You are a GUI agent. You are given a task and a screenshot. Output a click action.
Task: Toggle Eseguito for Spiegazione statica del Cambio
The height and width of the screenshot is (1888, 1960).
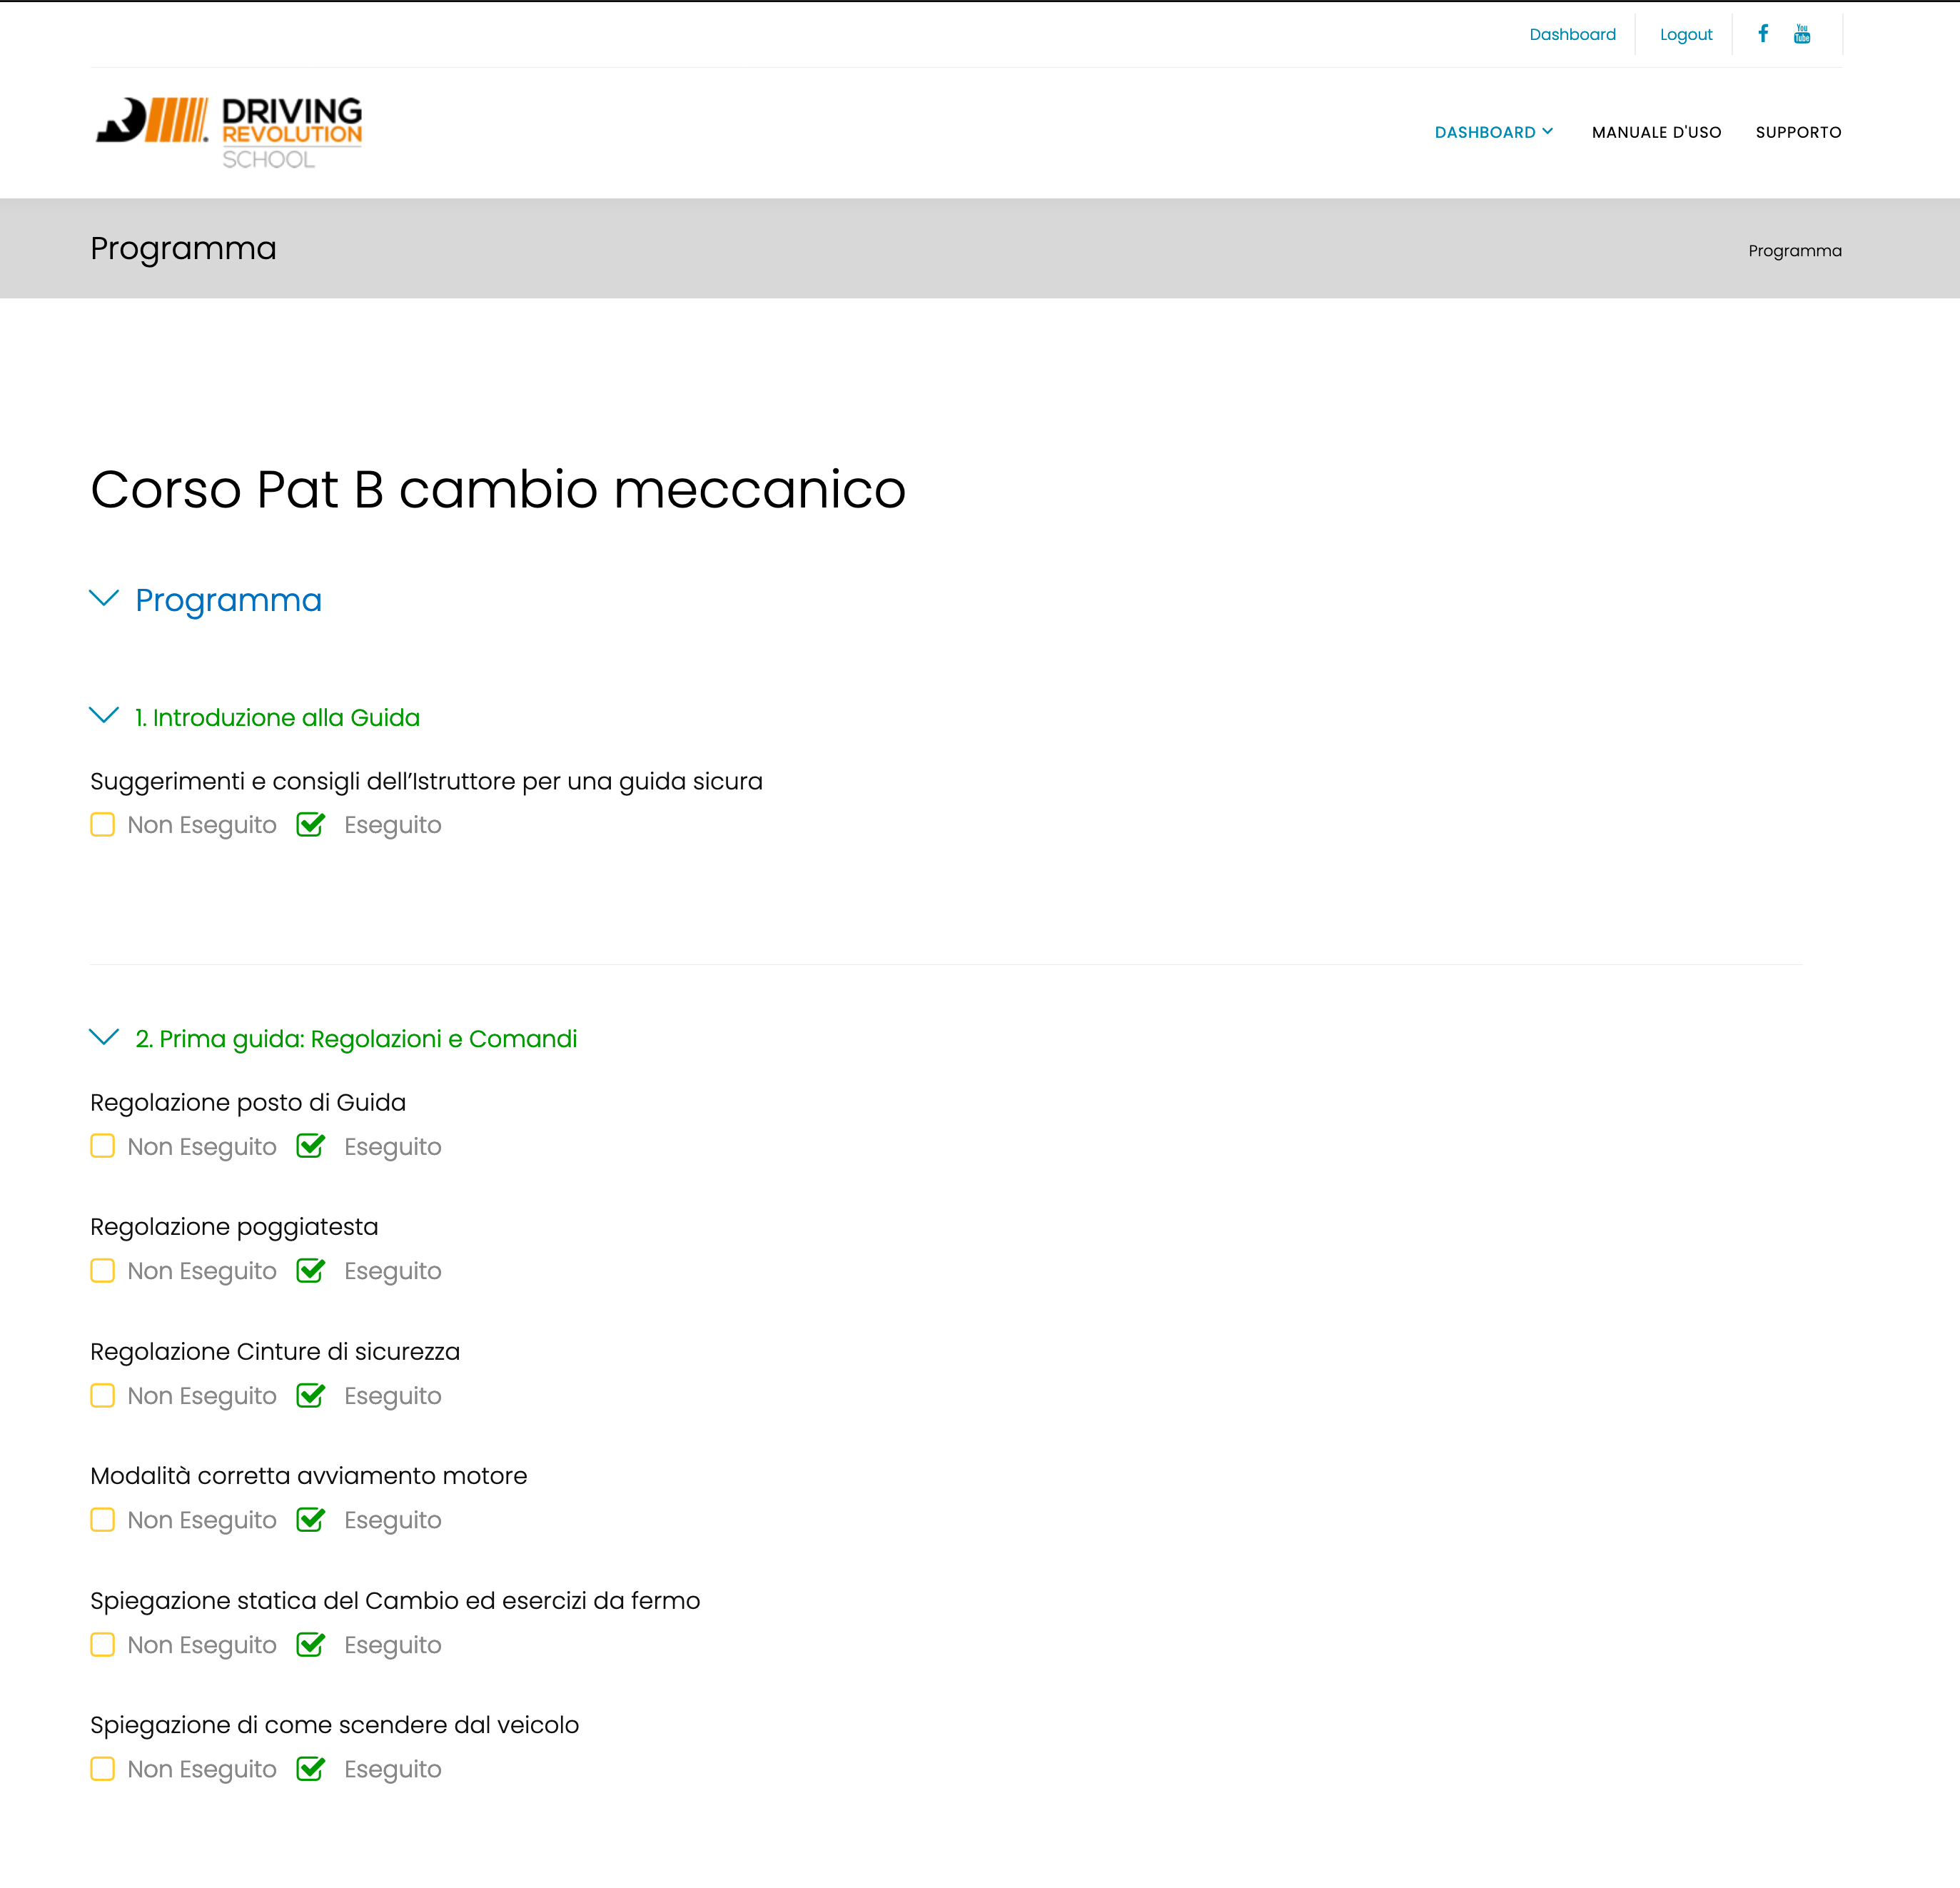tap(311, 1644)
